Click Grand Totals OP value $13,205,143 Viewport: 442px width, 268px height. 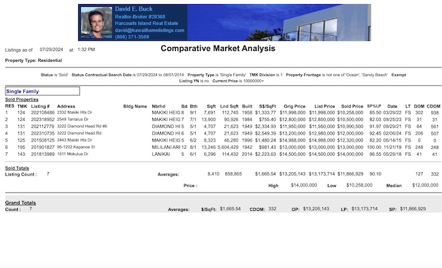[316, 209]
